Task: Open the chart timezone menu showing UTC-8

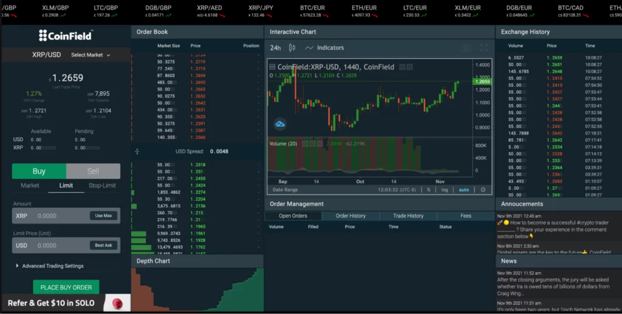Action: [397, 190]
